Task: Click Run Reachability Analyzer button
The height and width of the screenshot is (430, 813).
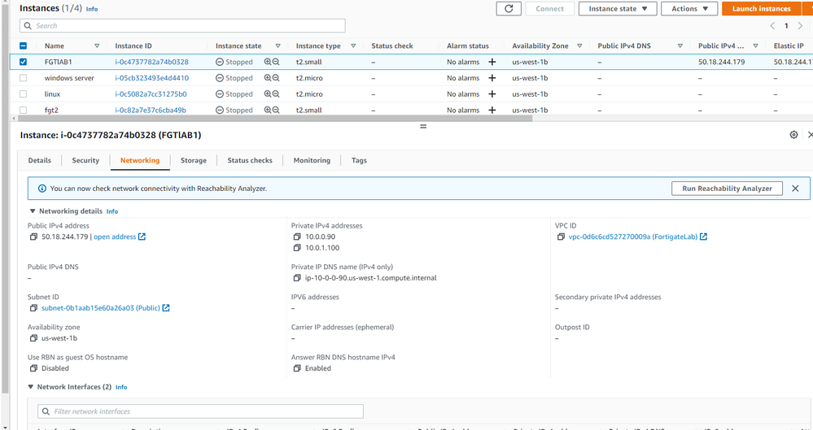Action: 727,189
